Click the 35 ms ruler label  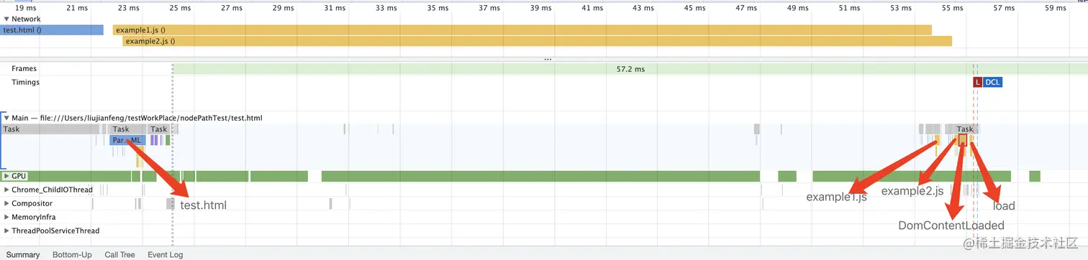[438, 8]
